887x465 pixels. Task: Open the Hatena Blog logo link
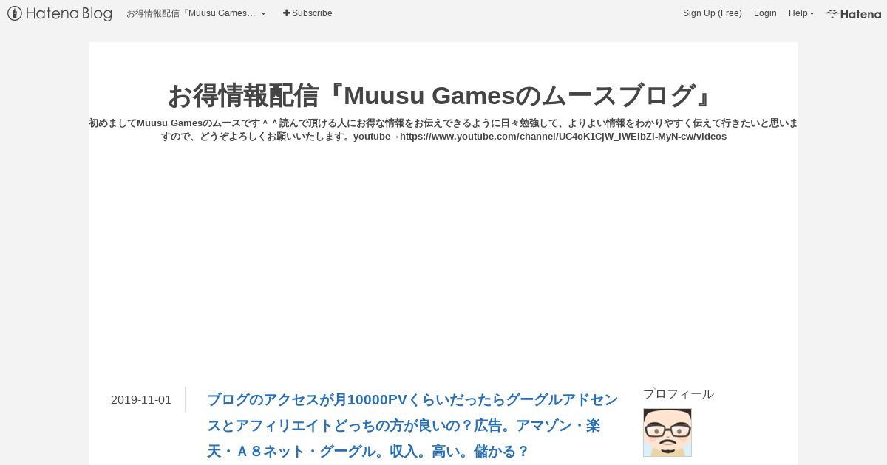[x=59, y=13]
